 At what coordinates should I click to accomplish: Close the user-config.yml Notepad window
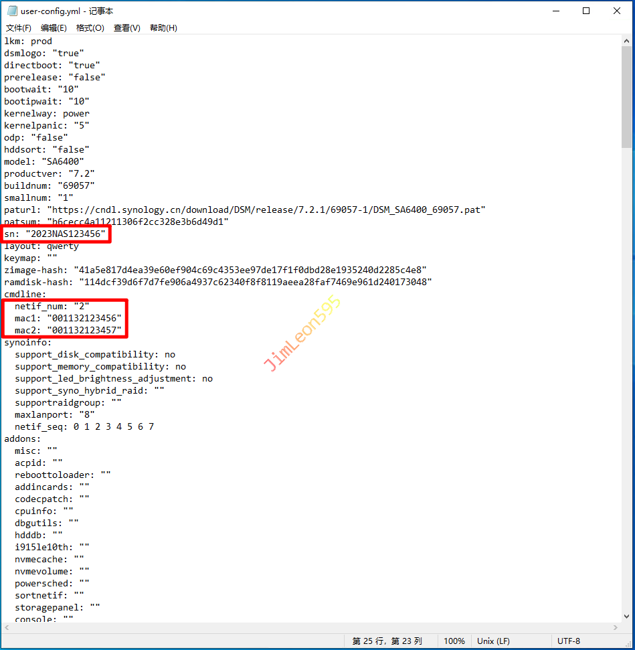coord(616,11)
